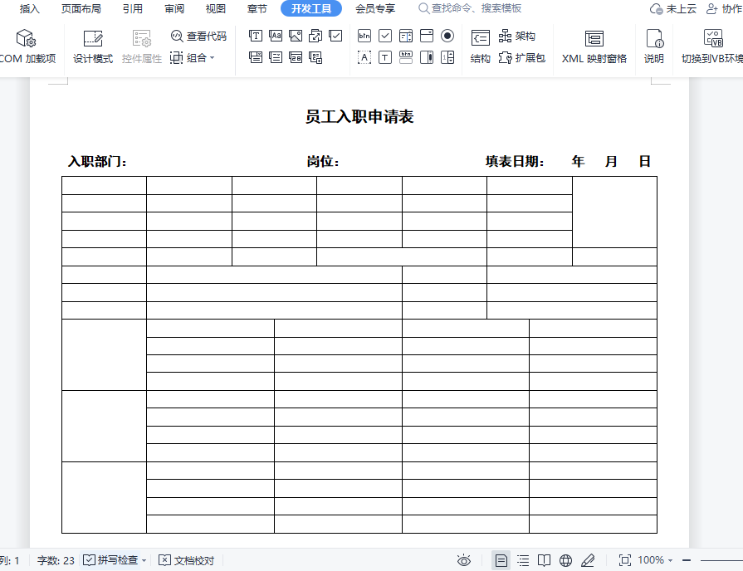The height and width of the screenshot is (571, 743).
Task: Click the 入职部门: label
Action: pos(97,162)
